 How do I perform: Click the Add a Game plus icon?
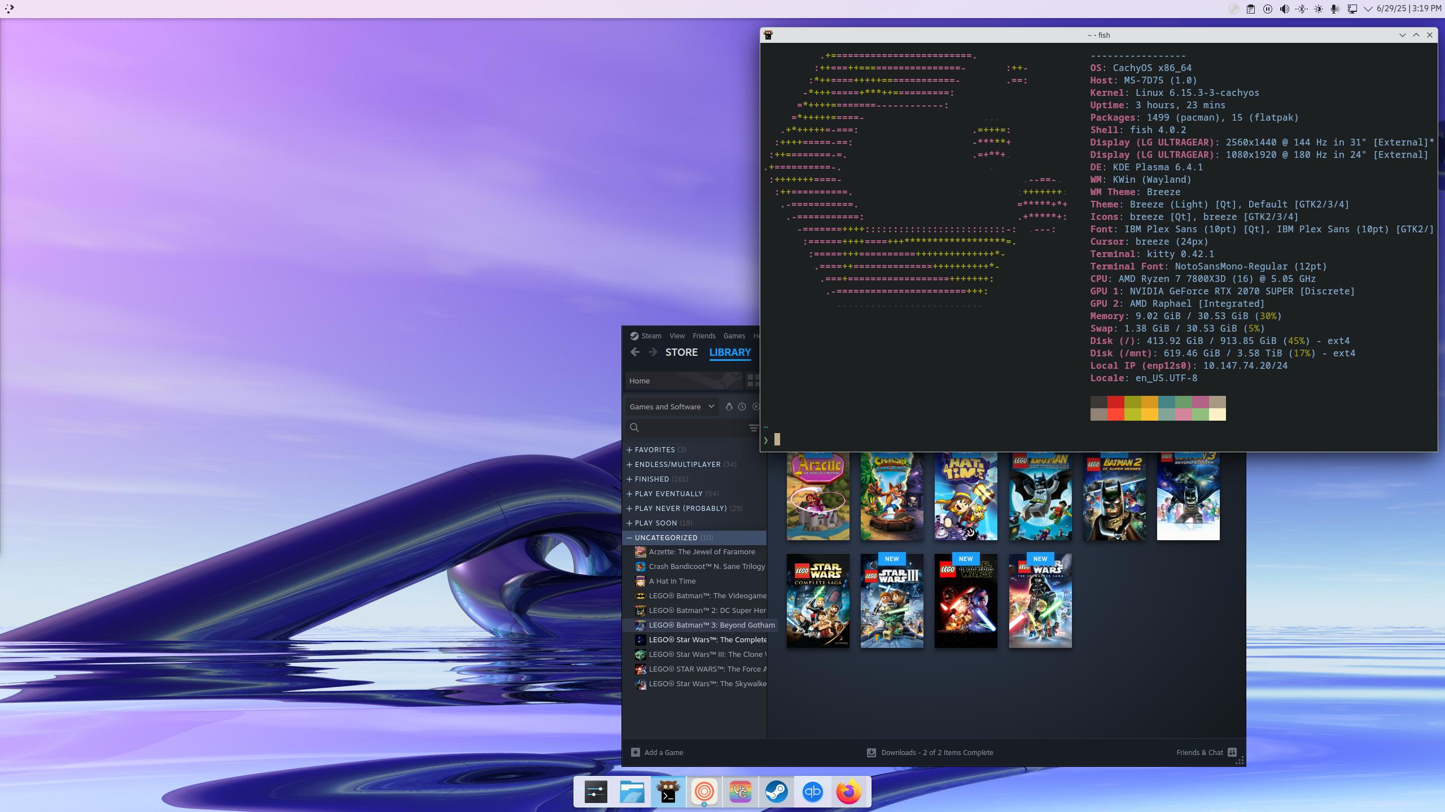click(x=636, y=752)
